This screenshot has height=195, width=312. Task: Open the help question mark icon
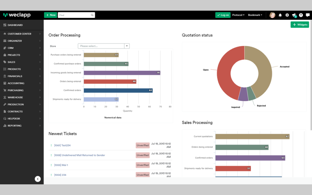(301, 15)
